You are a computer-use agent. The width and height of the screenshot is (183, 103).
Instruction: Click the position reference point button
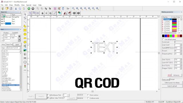pos(19,40)
